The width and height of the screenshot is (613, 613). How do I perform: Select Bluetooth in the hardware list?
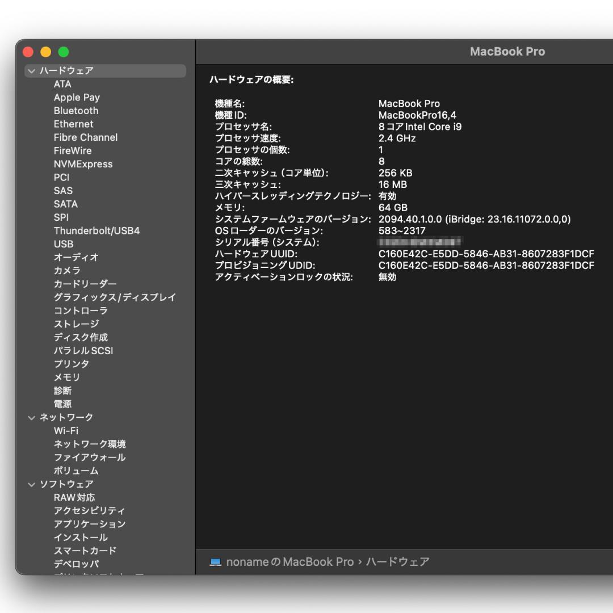click(x=75, y=111)
